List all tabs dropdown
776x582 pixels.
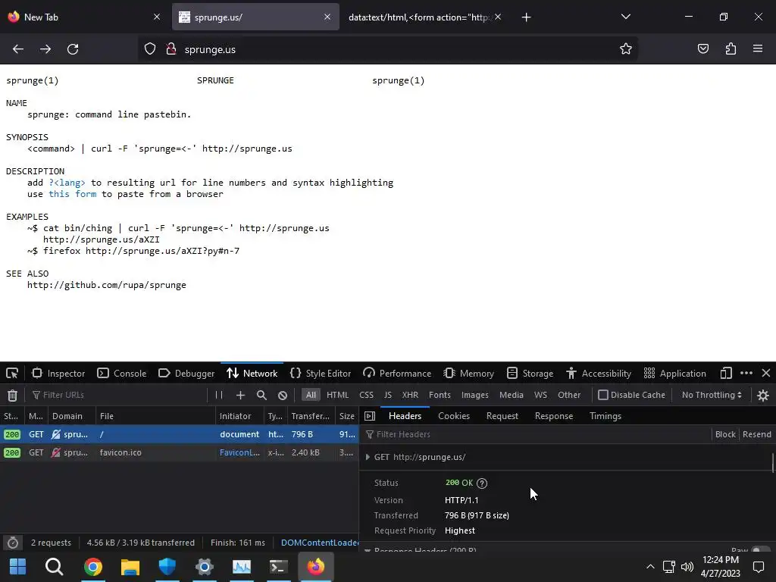click(625, 17)
